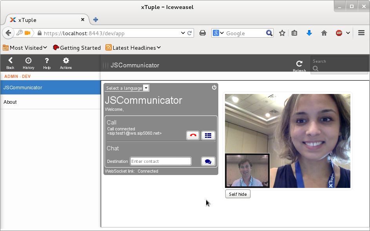This screenshot has height=231, width=370.
Task: Reload the page from address bar
Action: tap(189, 33)
